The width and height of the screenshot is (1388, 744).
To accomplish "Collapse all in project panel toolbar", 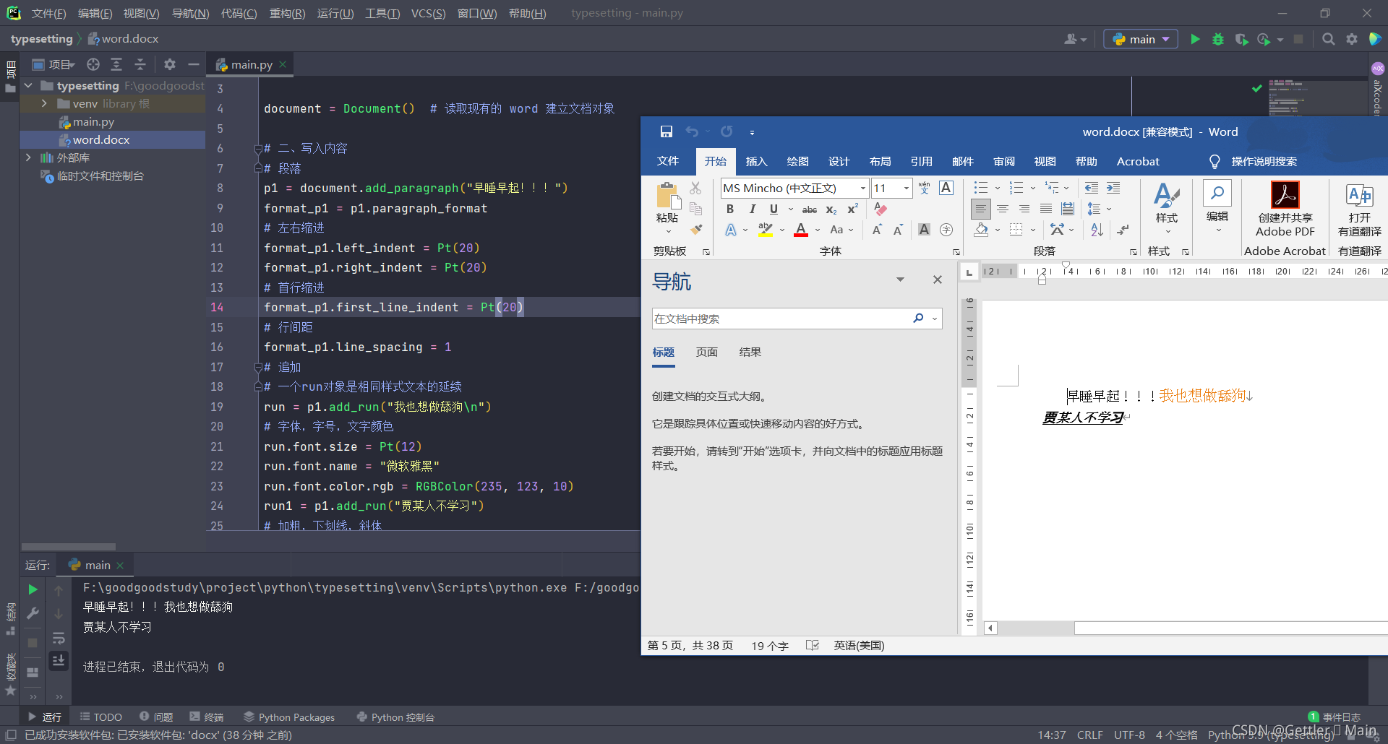I will 140,64.
